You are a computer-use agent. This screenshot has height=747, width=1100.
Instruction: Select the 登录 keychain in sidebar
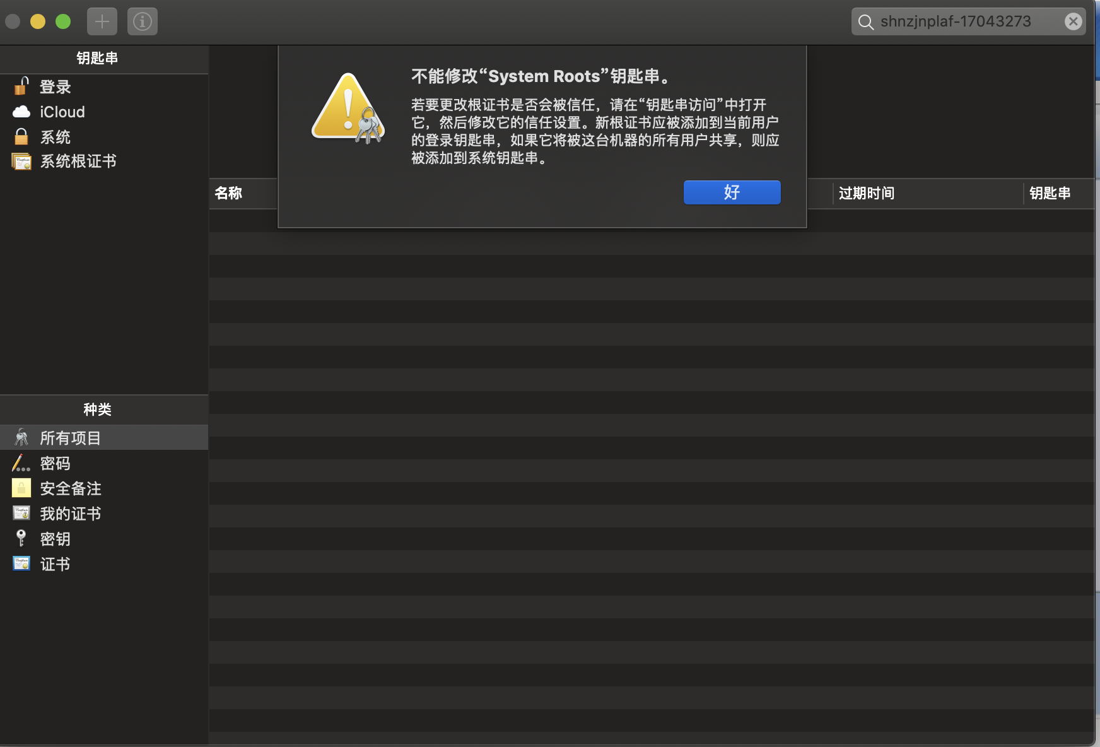coord(55,87)
